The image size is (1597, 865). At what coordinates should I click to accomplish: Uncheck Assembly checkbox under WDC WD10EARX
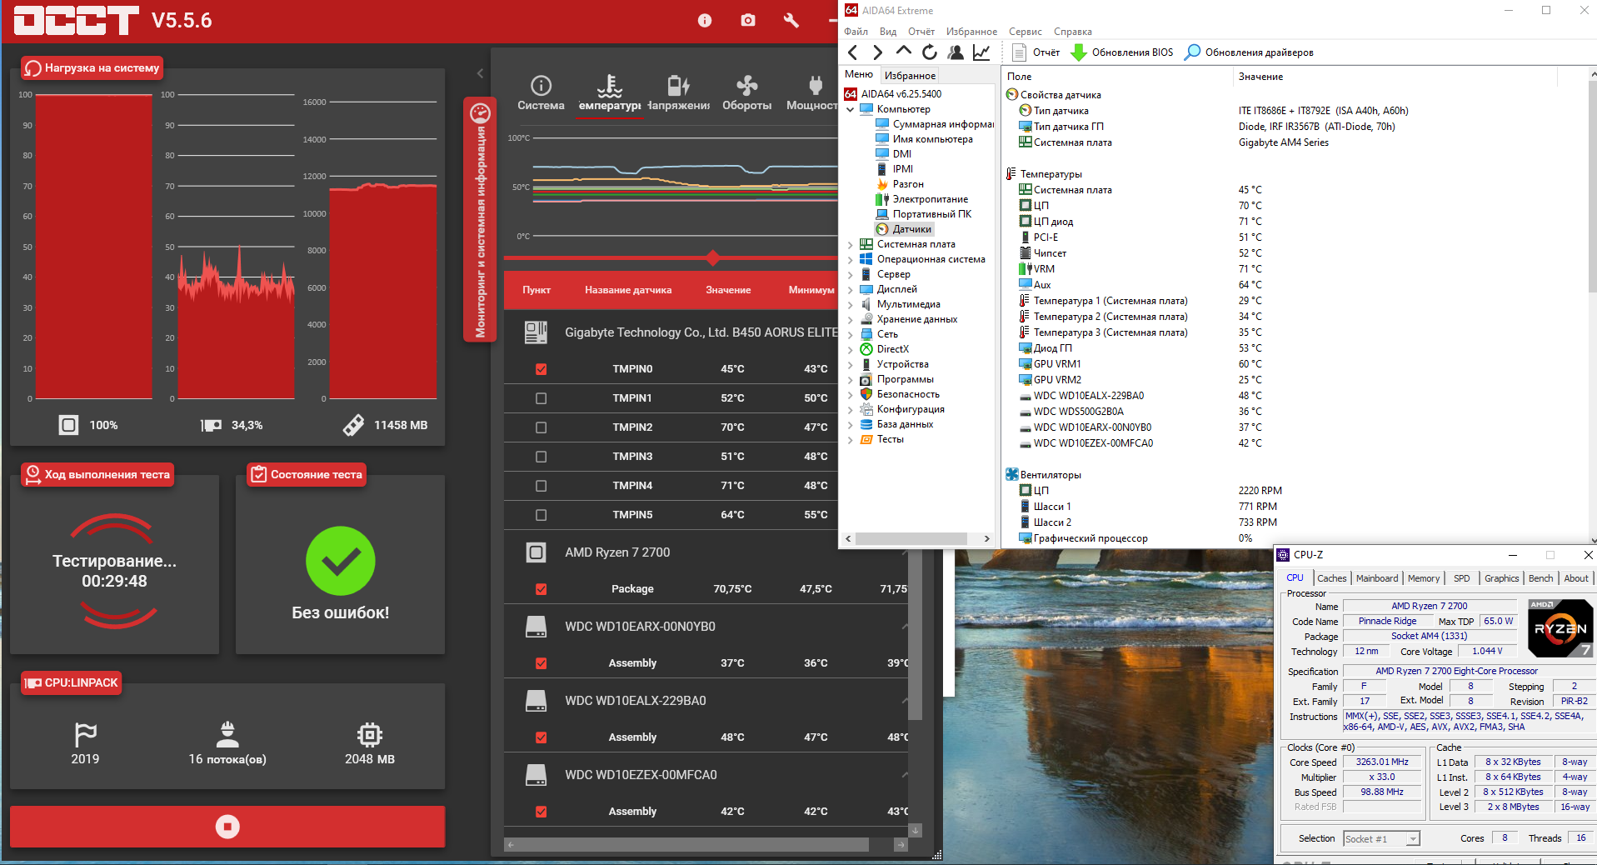click(x=541, y=663)
